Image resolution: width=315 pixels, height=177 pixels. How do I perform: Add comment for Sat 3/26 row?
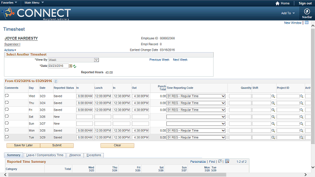(7, 117)
